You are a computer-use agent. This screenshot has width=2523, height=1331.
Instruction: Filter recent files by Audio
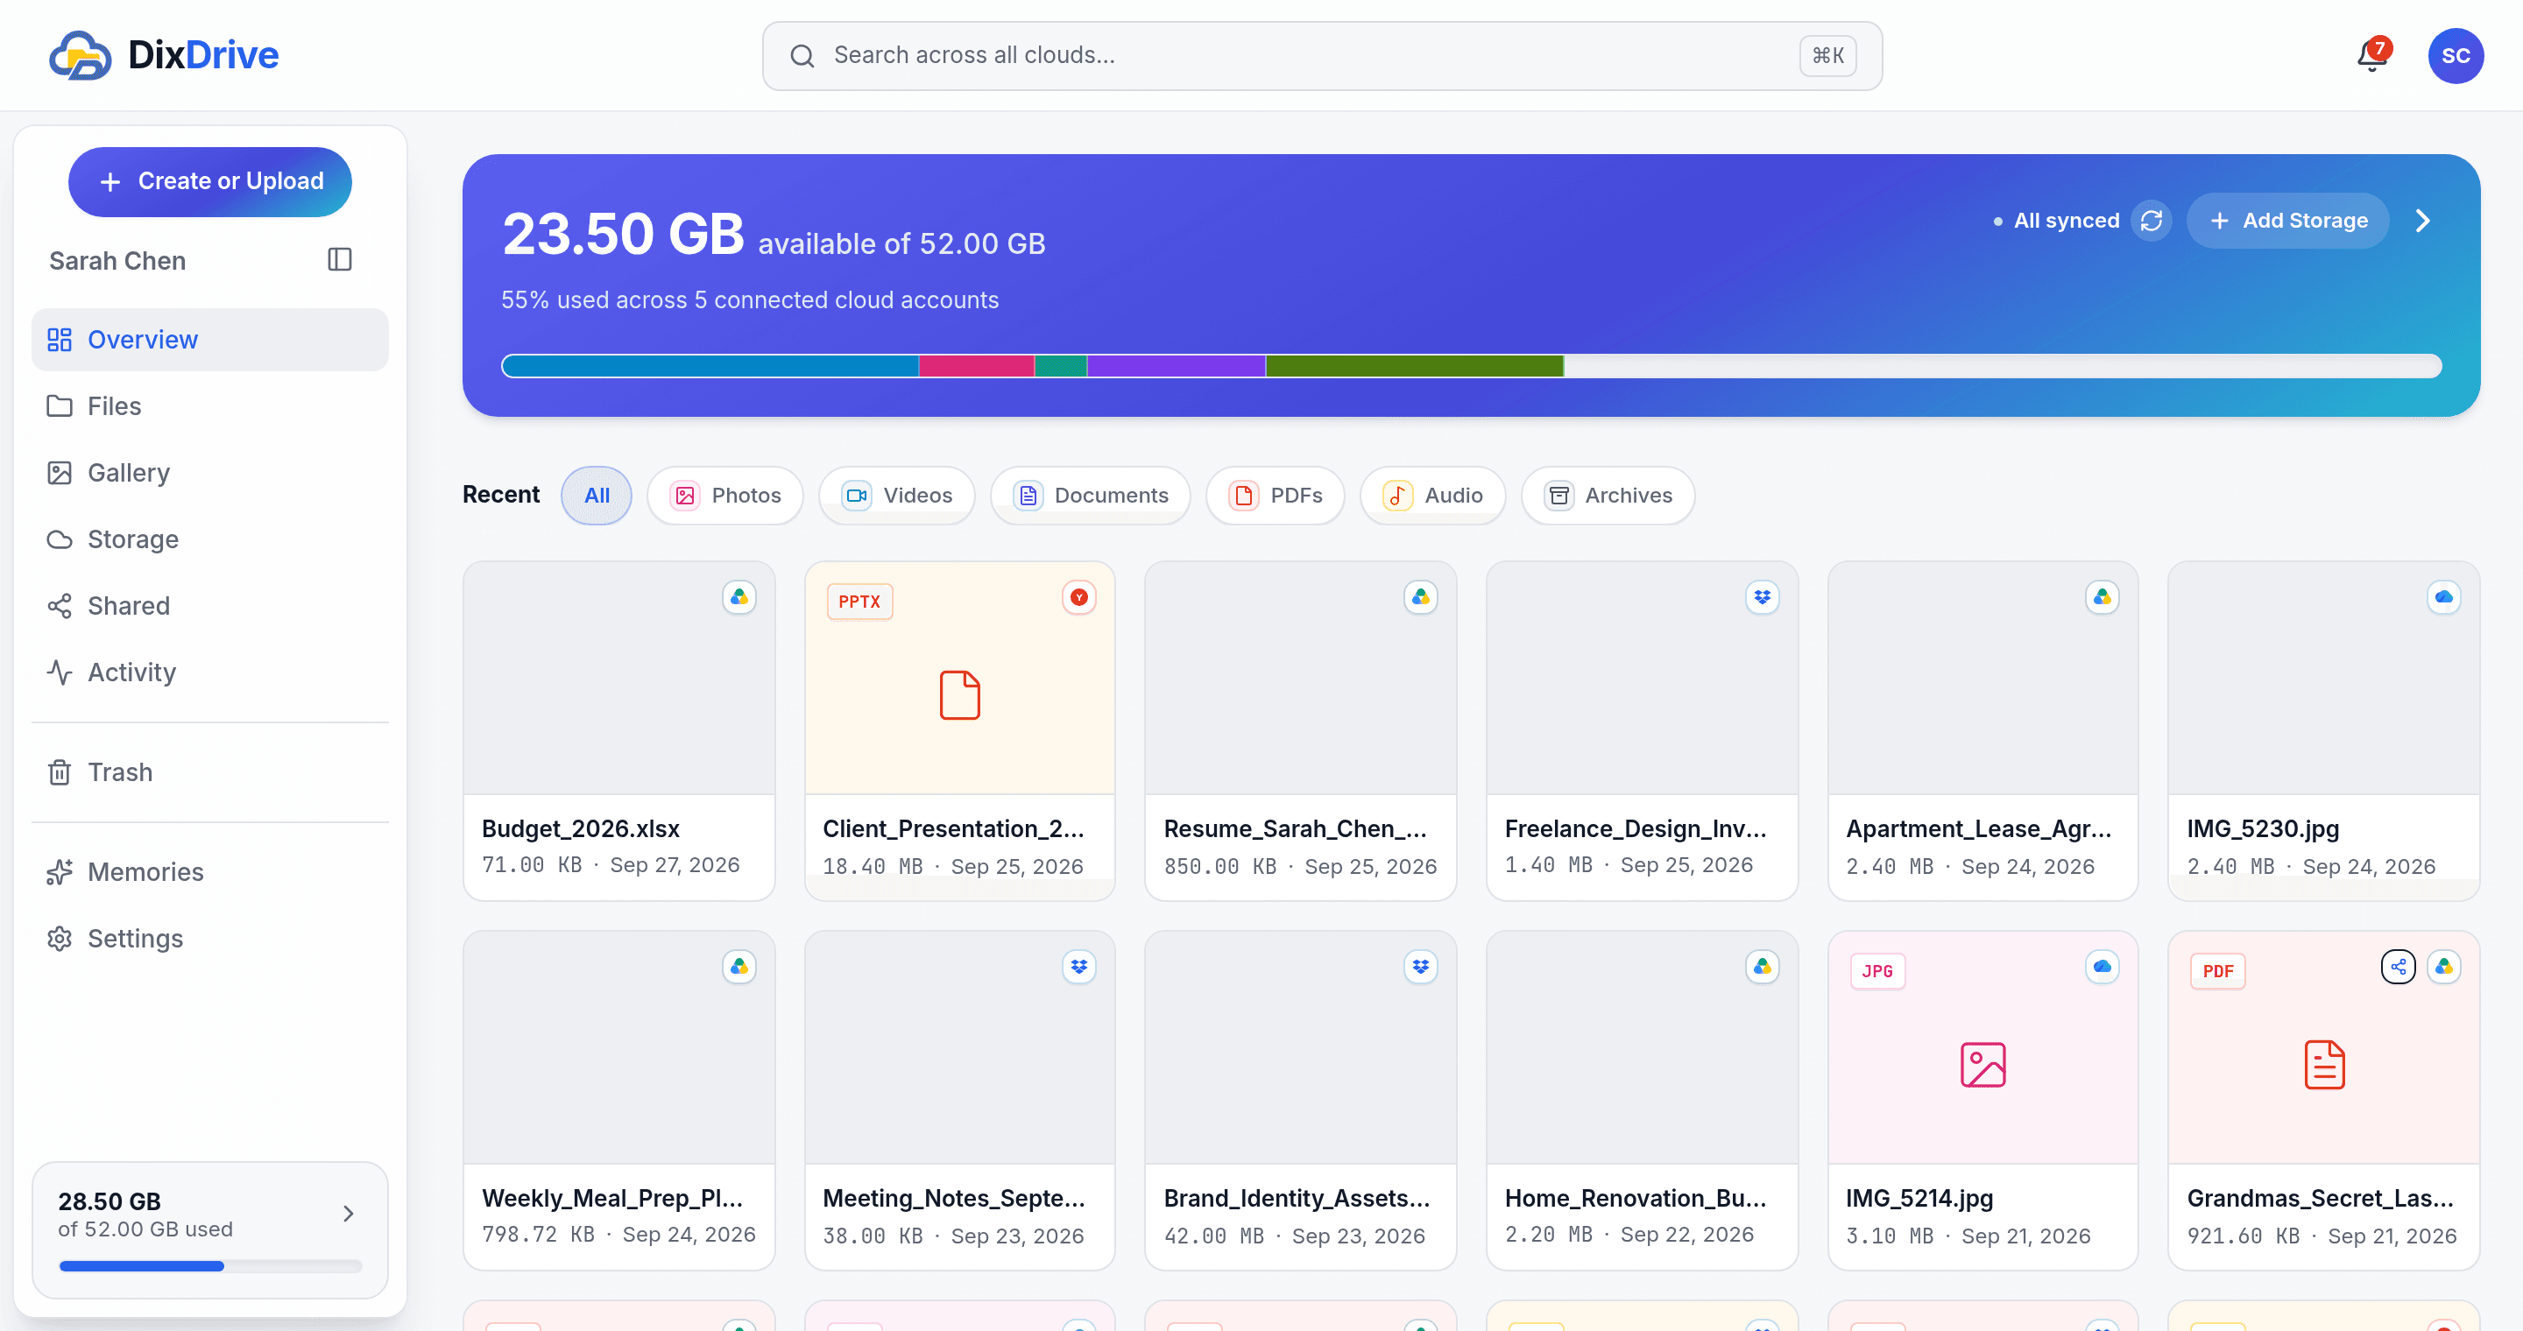1432,496
